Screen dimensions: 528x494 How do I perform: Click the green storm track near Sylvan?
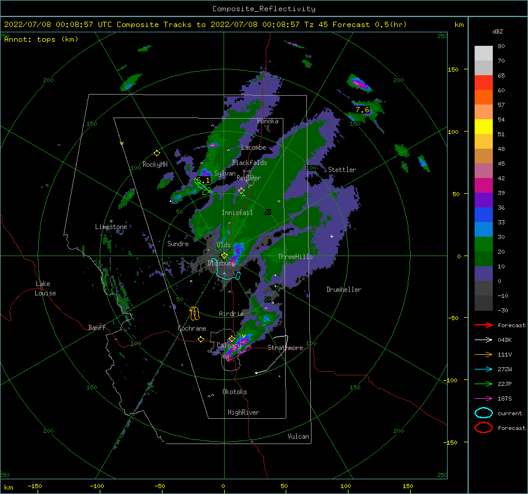tap(203, 187)
